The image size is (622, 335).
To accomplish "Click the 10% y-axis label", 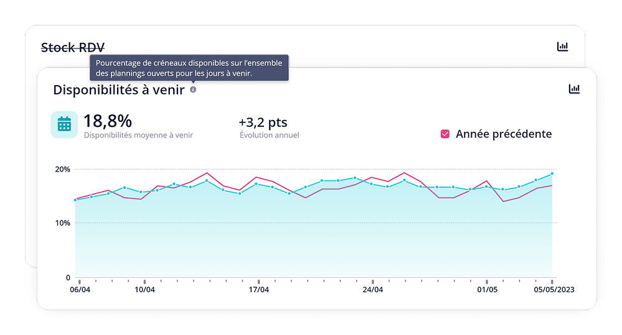I will click(x=63, y=223).
